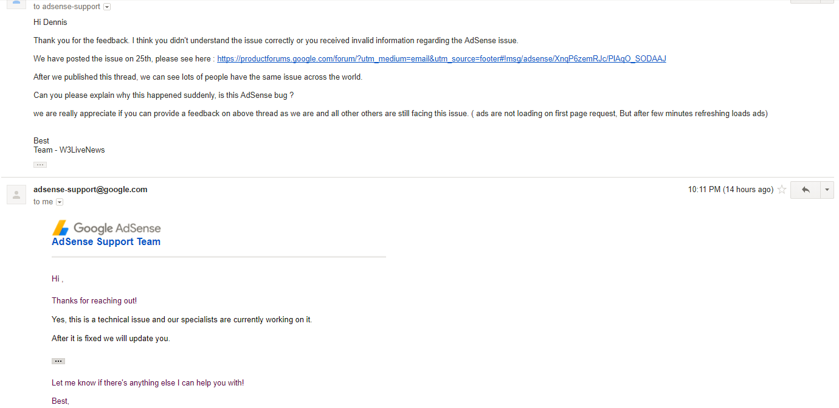
Task: Click the "to adsense-support" recipient text
Action: coord(67,7)
